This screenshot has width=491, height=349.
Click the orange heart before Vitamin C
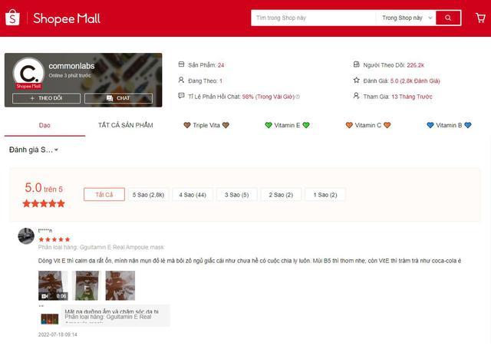pyautogui.click(x=349, y=125)
